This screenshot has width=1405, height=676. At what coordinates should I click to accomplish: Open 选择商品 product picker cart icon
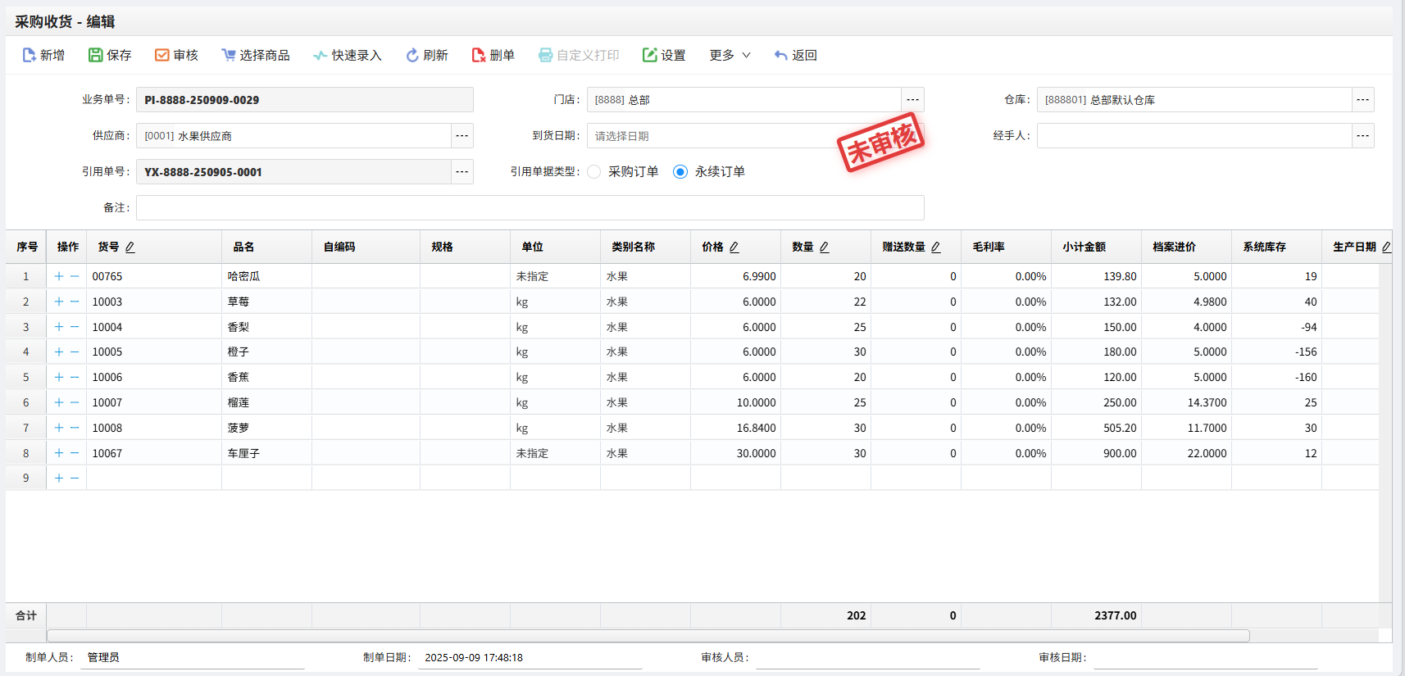(229, 55)
